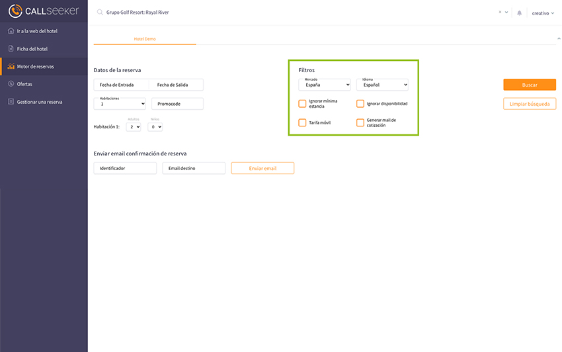Select Motor de reservas menu item
This screenshot has width=562, height=352.
point(44,66)
